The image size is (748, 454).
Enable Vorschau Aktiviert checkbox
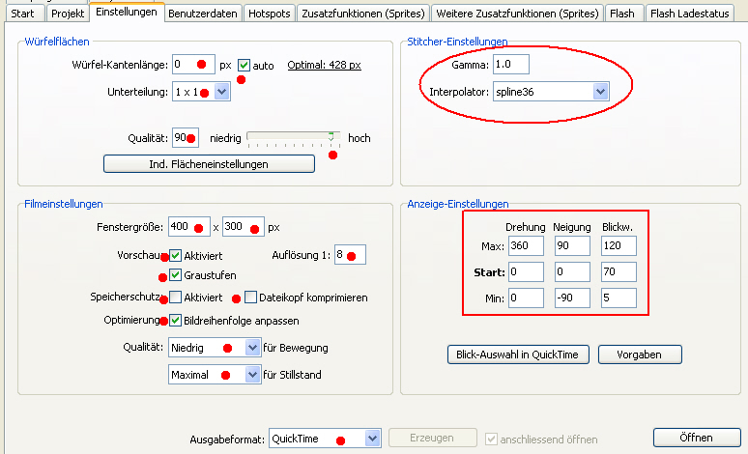pyautogui.click(x=175, y=256)
